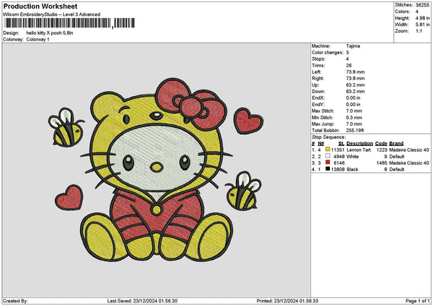Click the Black thread color swatch
Viewport: 433px width, 306px height.
click(328, 169)
